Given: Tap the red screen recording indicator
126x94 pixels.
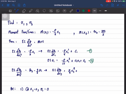Looking at the screenshot, I should coord(108,1).
